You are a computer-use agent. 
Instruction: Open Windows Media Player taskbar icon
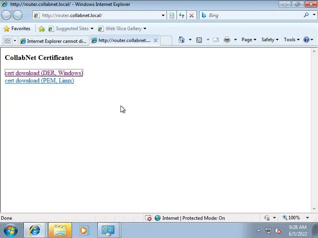pos(83,230)
